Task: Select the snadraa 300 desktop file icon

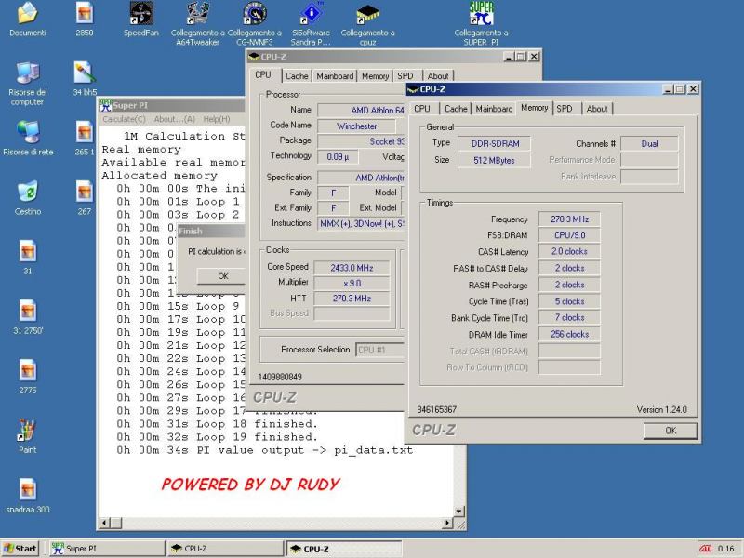Action: coord(28,490)
